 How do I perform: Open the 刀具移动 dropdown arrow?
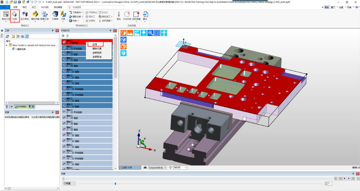[82, 12]
